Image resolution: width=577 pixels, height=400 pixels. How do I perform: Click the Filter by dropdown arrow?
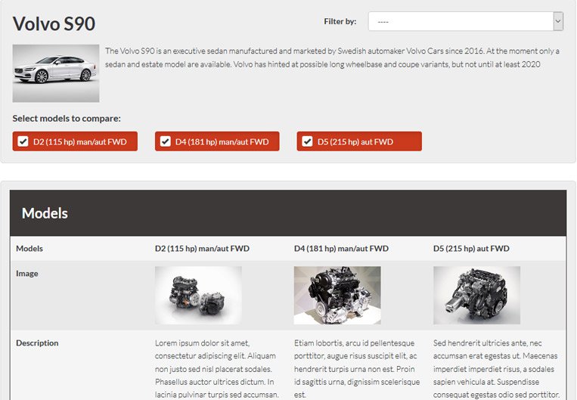[x=558, y=21]
